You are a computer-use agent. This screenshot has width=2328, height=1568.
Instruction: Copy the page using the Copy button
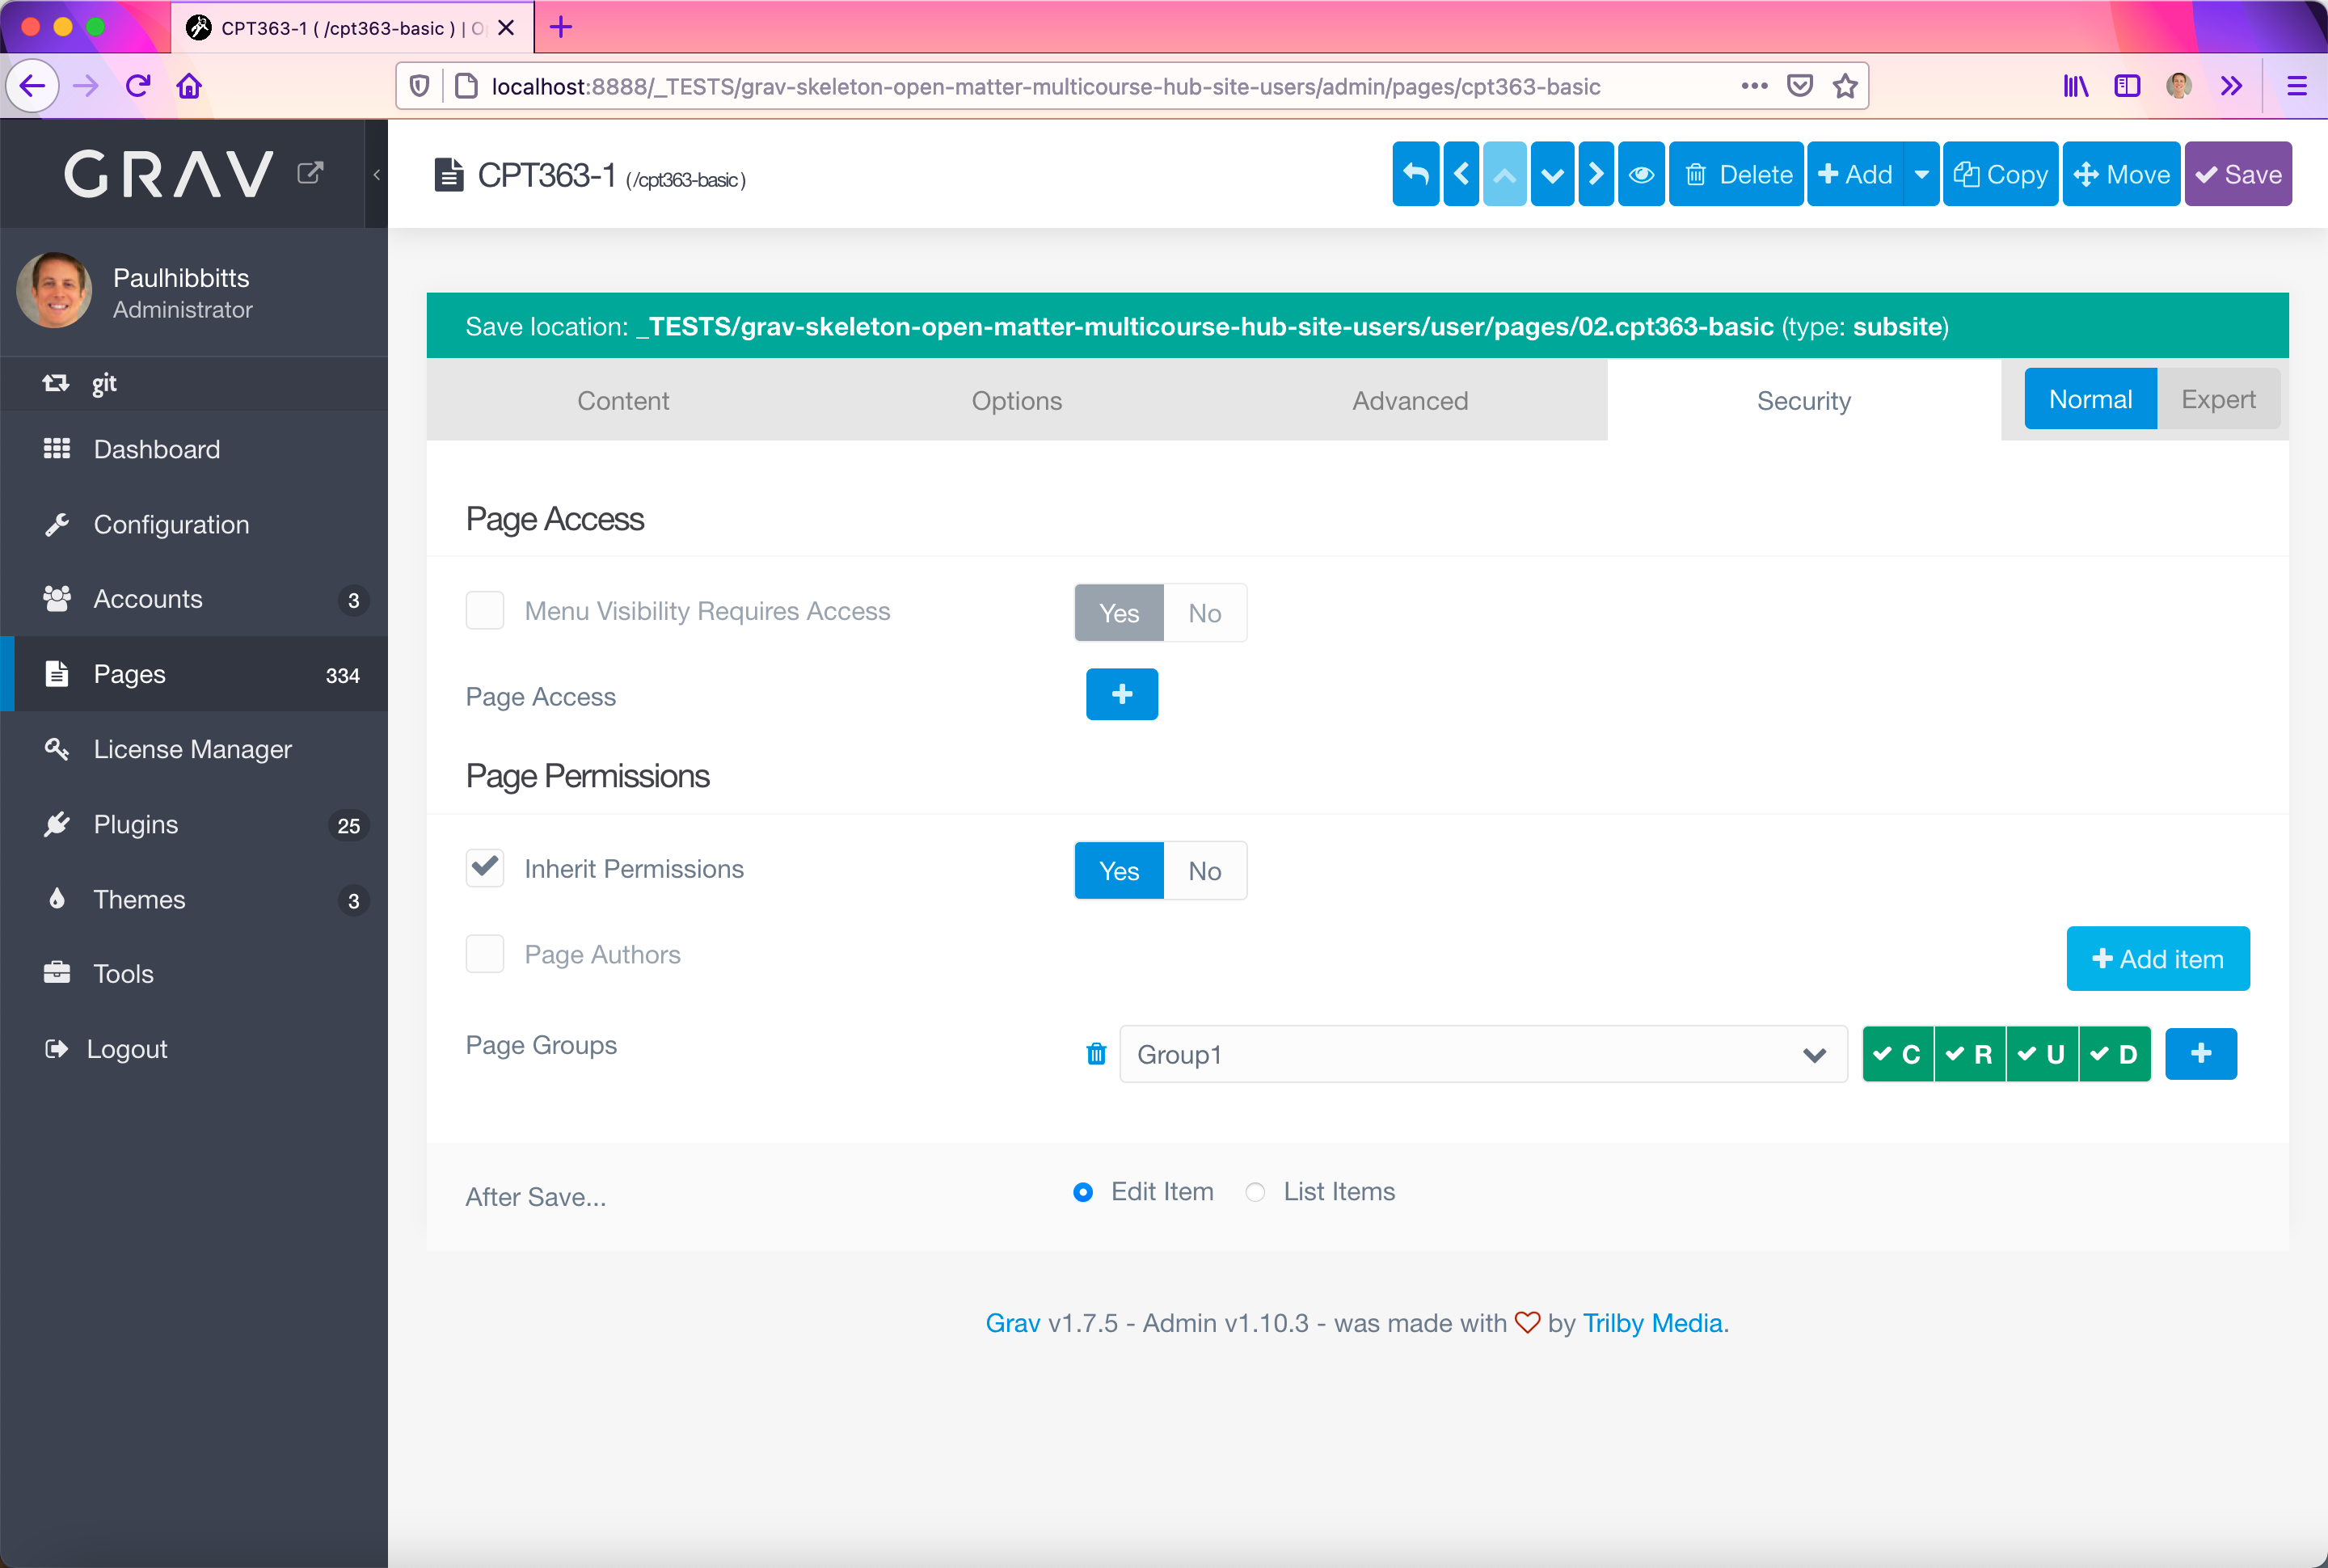tap(1999, 173)
